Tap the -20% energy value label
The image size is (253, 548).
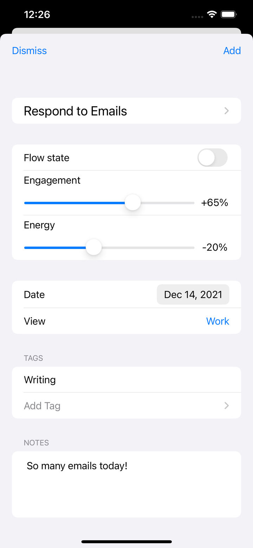(215, 248)
